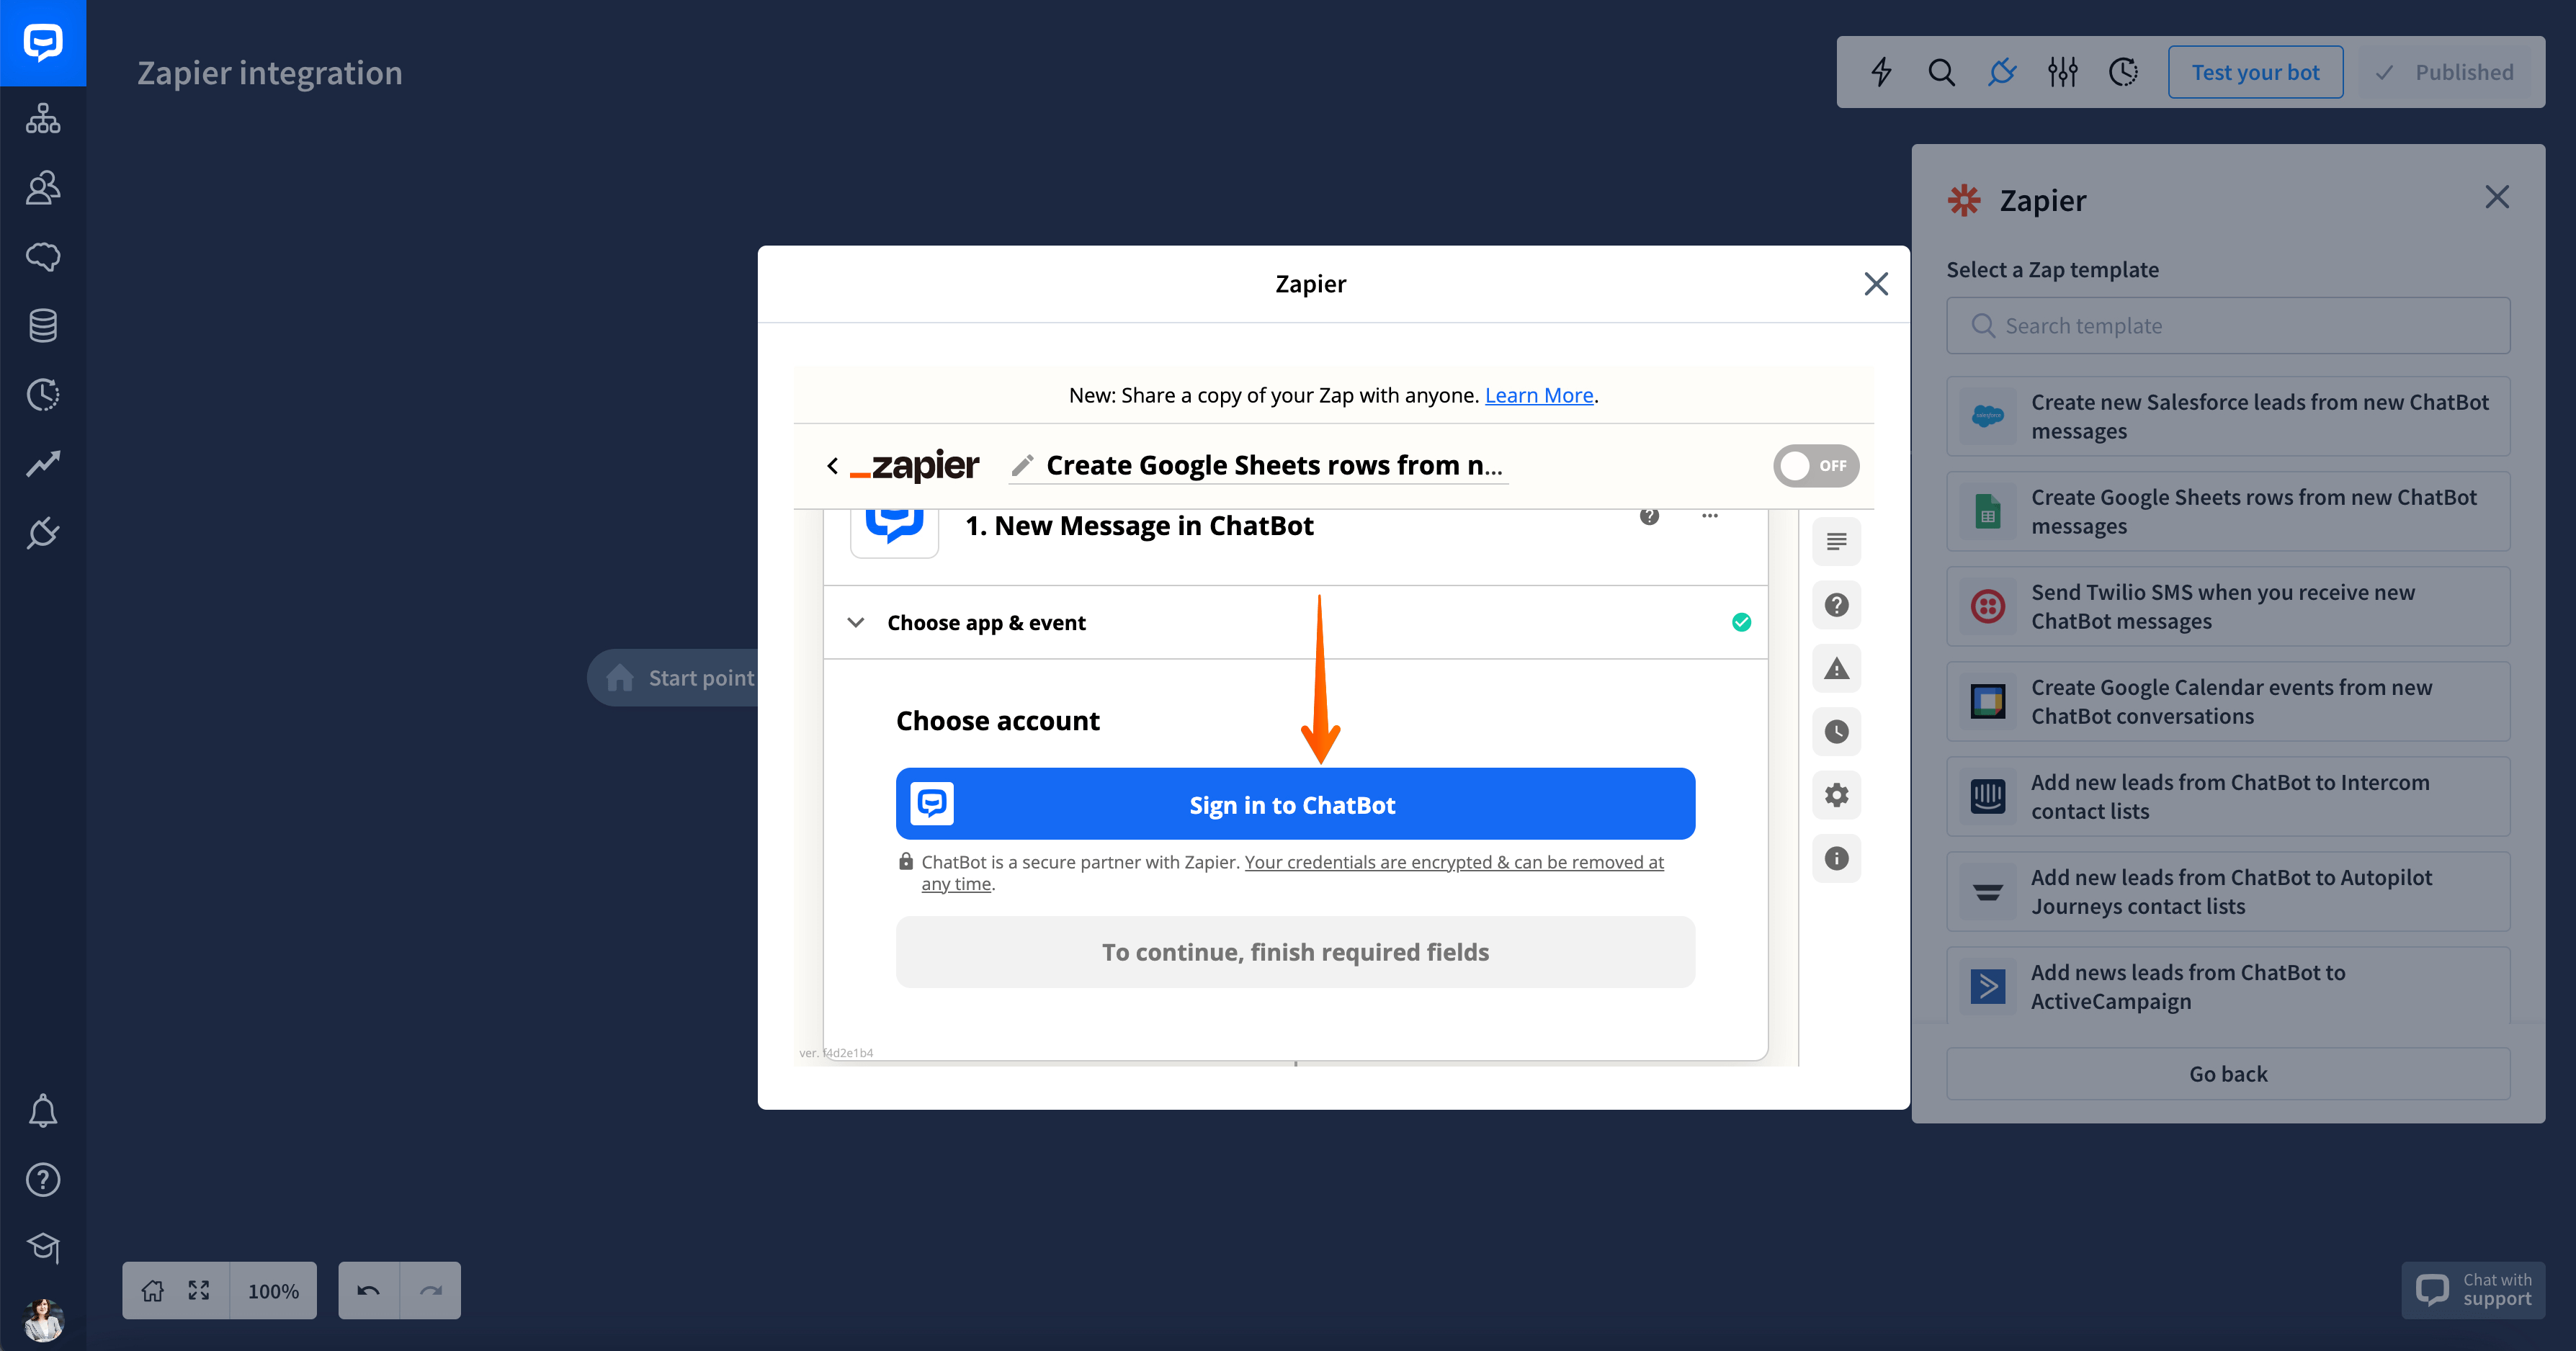This screenshot has height=1351, width=2576.
Task: Select Add new leads to Intercom template
Action: (x=2228, y=797)
